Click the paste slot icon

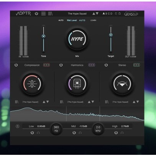tap(120, 13)
